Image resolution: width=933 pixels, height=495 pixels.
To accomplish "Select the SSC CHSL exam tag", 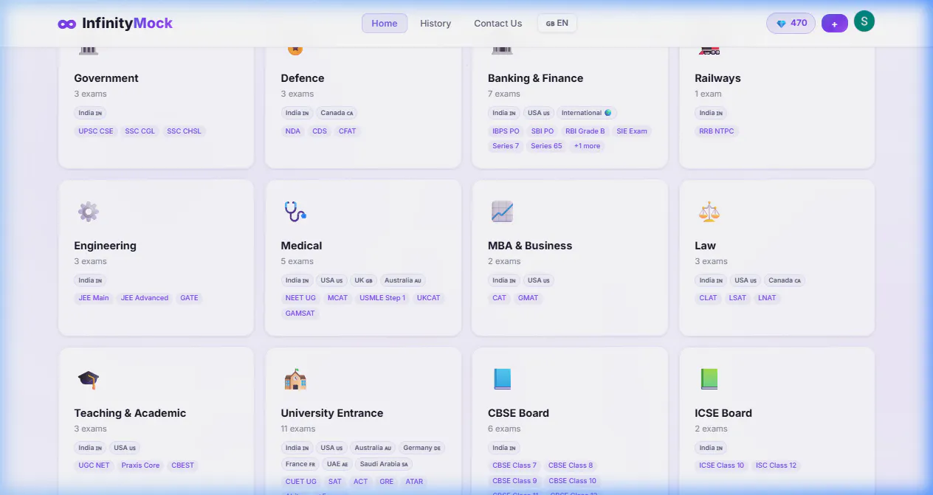I will pos(185,131).
